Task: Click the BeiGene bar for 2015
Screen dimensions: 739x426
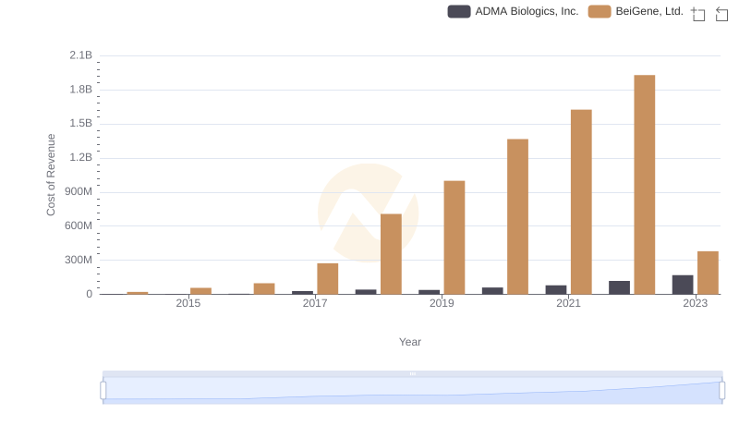Action: coord(200,291)
